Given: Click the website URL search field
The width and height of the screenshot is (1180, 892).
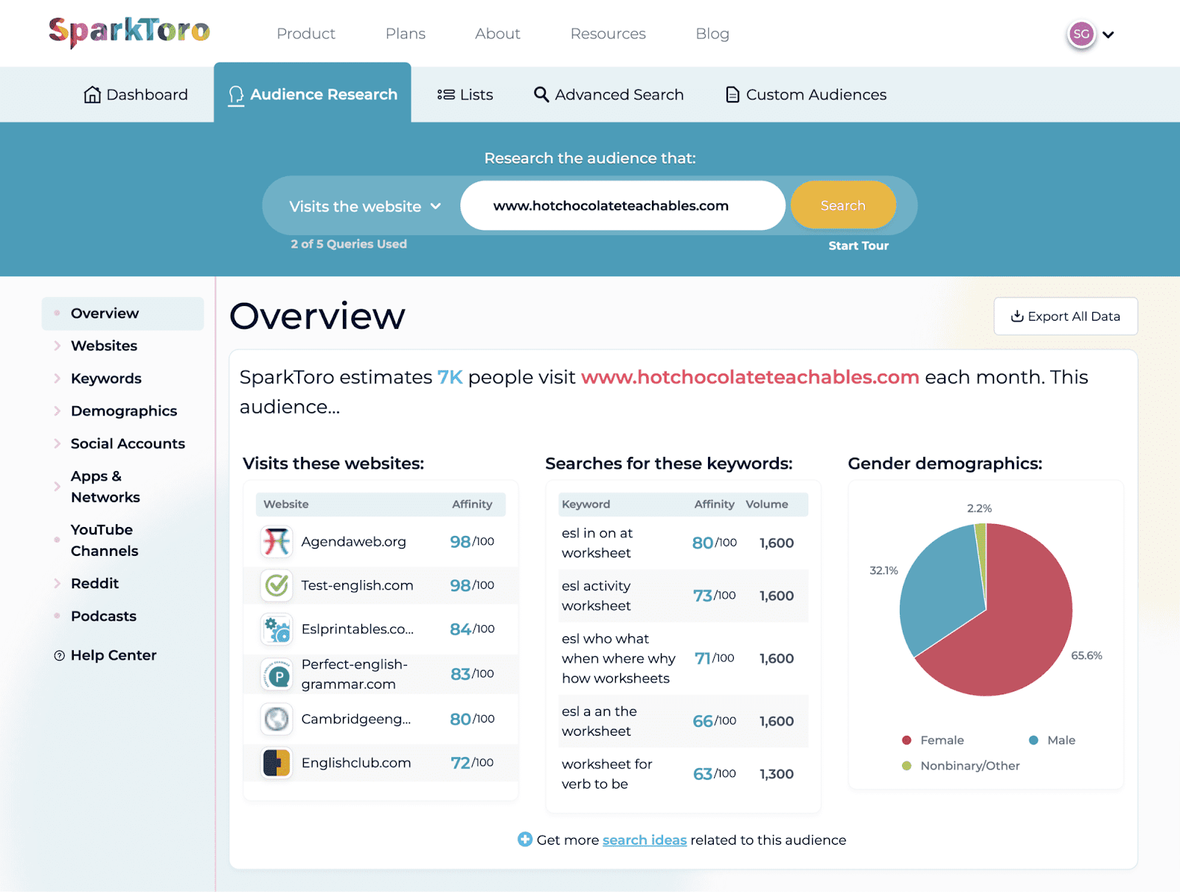Looking at the screenshot, I should click(622, 206).
